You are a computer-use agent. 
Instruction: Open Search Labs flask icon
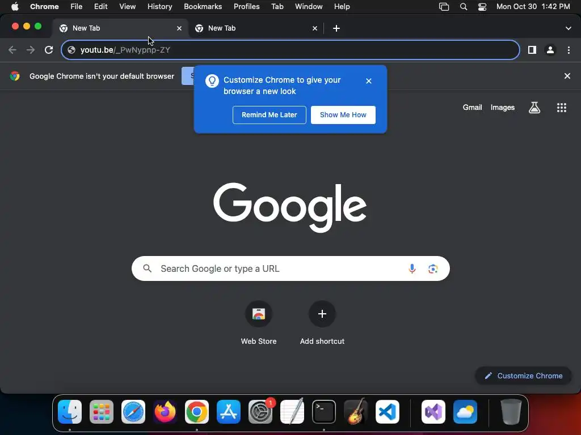coord(534,108)
